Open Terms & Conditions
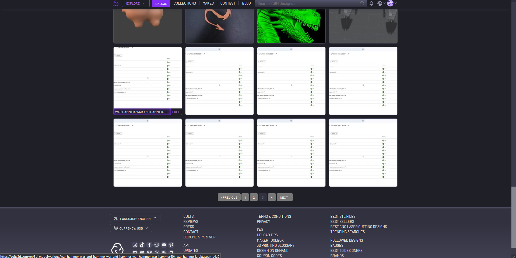The width and height of the screenshot is (516, 258). [274, 216]
